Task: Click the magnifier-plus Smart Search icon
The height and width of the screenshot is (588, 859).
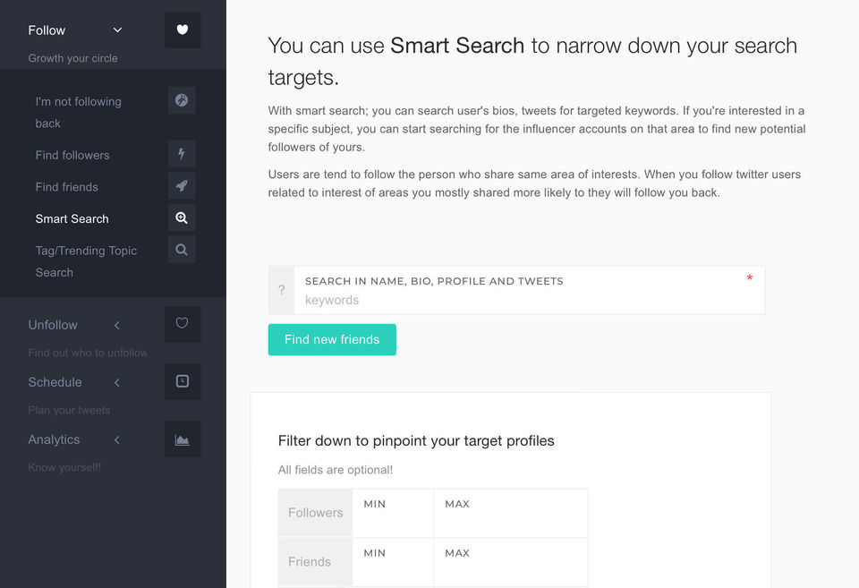Action: [182, 218]
